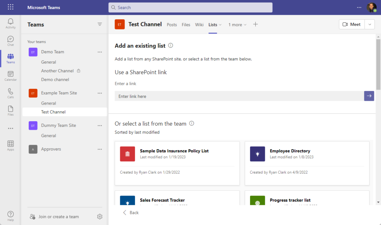Open the Apps icon in the sidebar
This screenshot has width=381, height=225.
point(10,146)
